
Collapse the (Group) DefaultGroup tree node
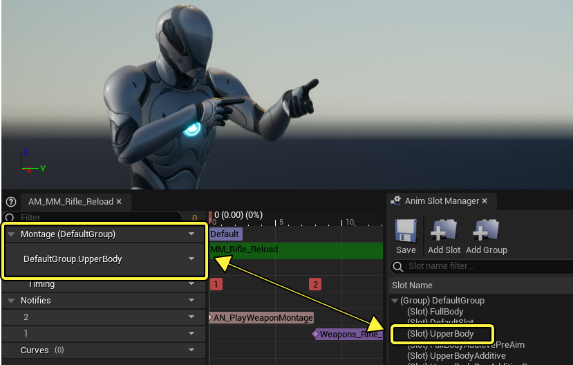pos(395,301)
